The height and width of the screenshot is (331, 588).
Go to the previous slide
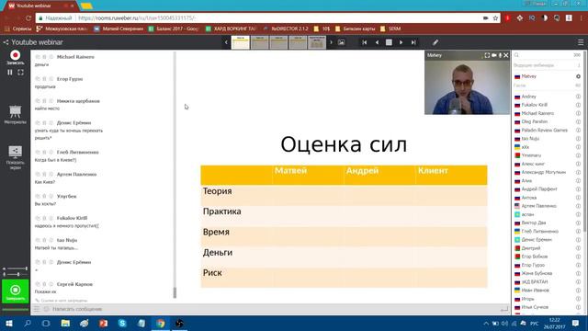point(377,42)
